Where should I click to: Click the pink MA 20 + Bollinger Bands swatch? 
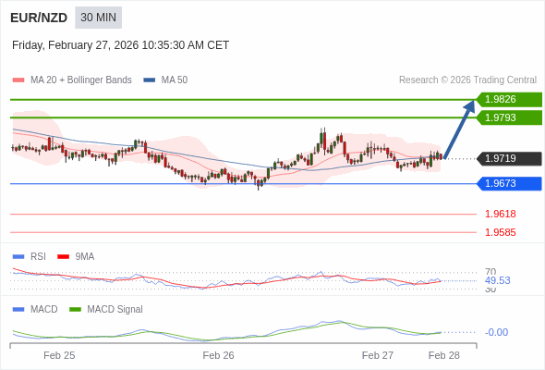pyautogui.click(x=18, y=80)
